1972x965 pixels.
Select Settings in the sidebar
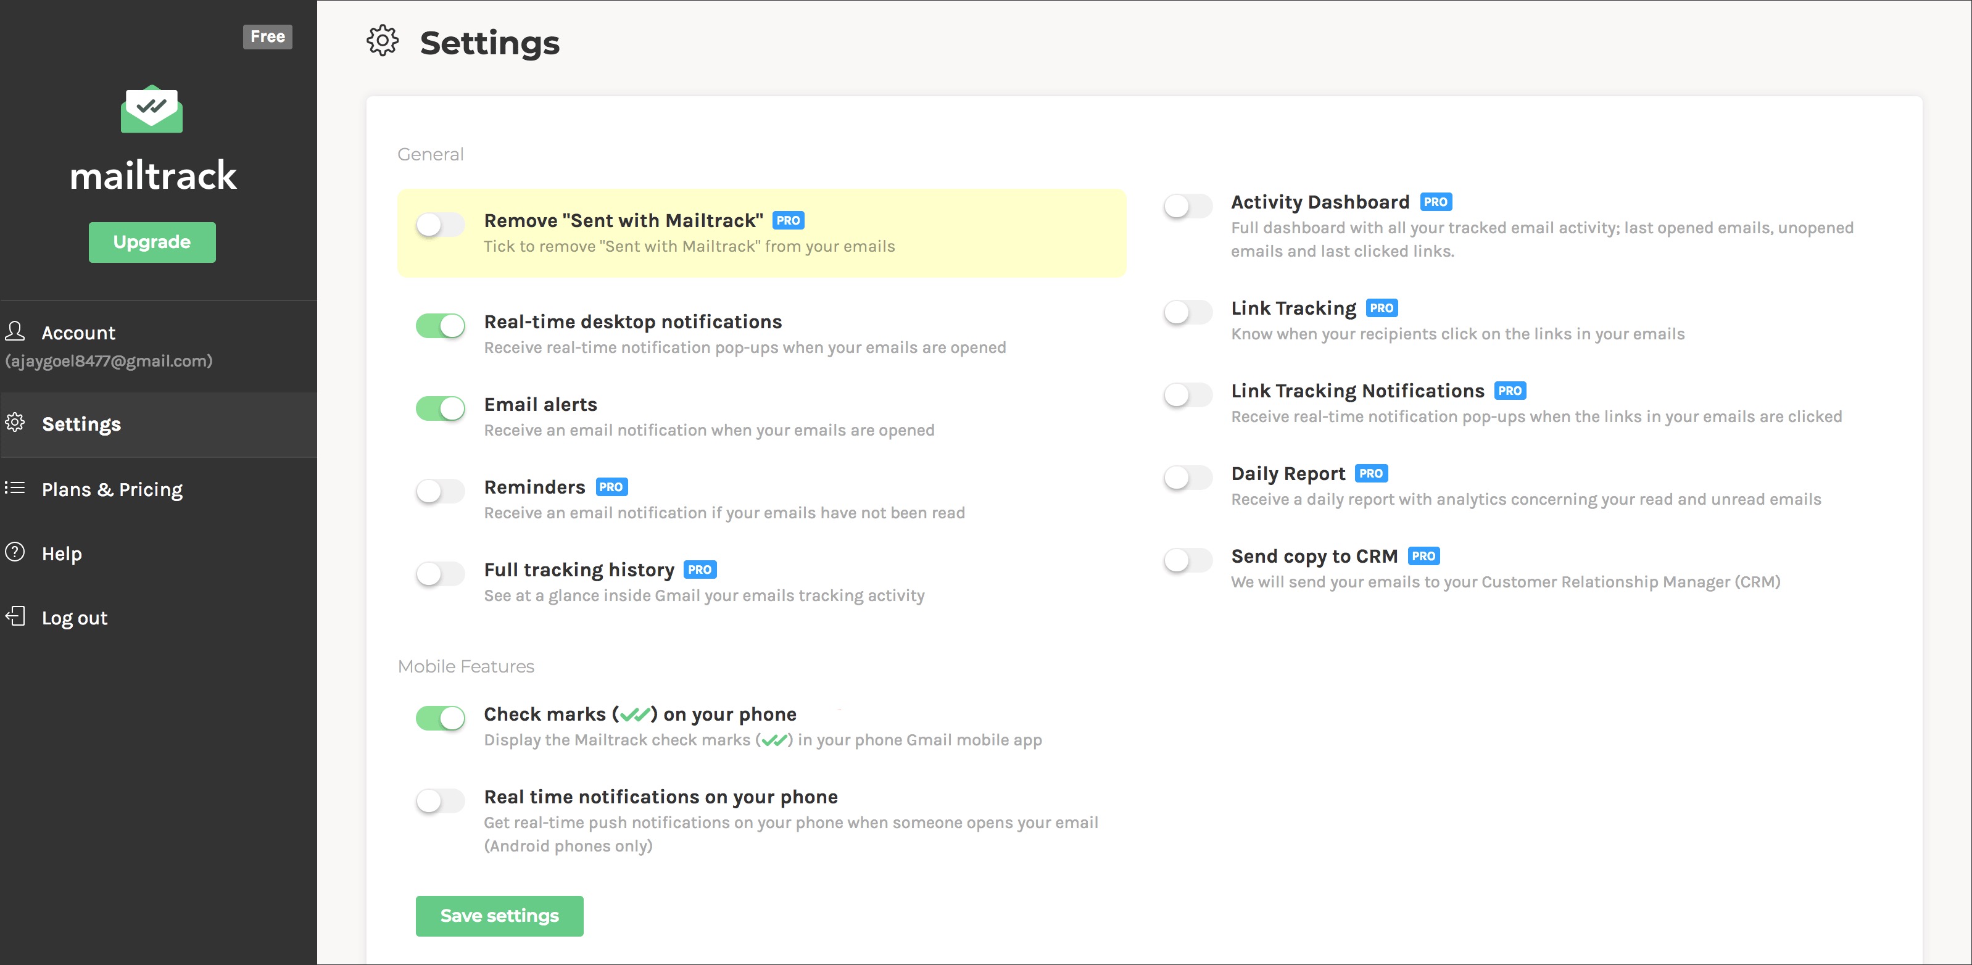click(159, 424)
